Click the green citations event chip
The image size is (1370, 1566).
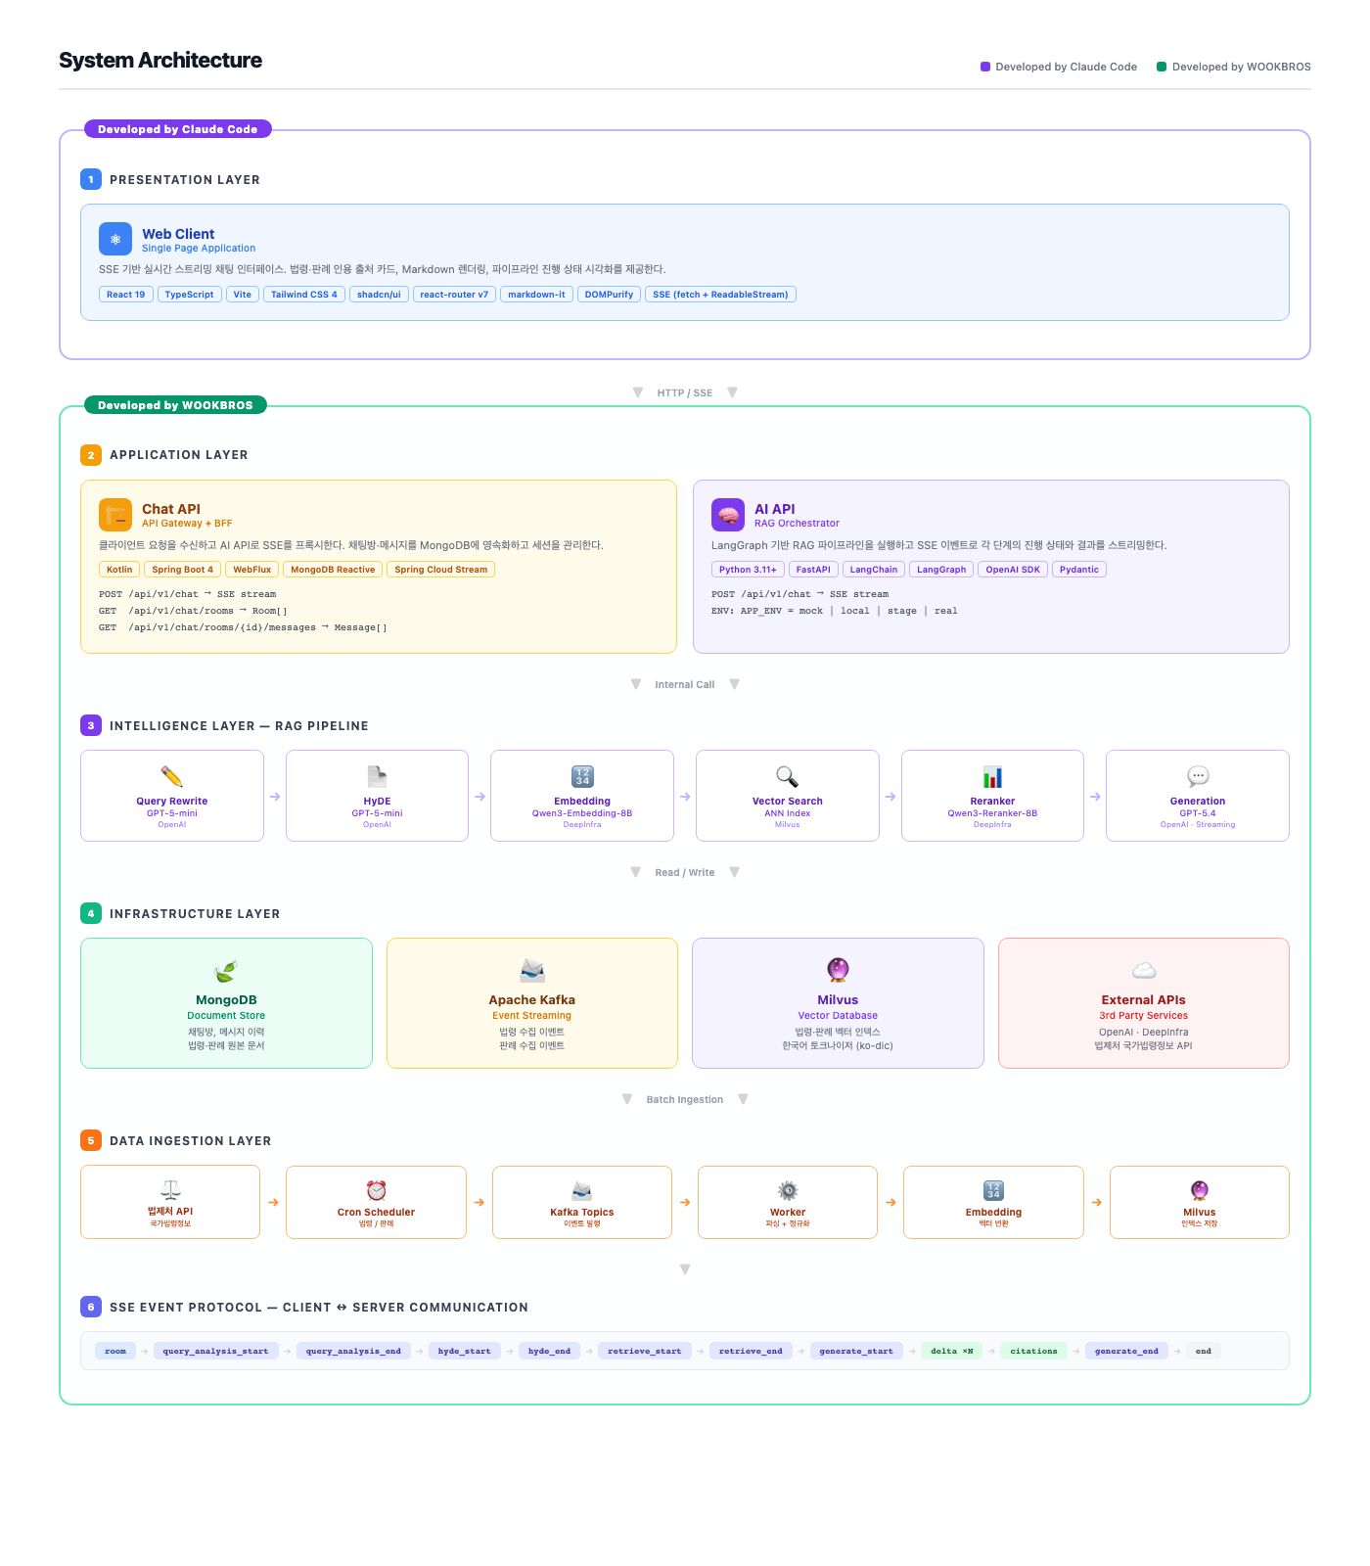pos(1033,1351)
